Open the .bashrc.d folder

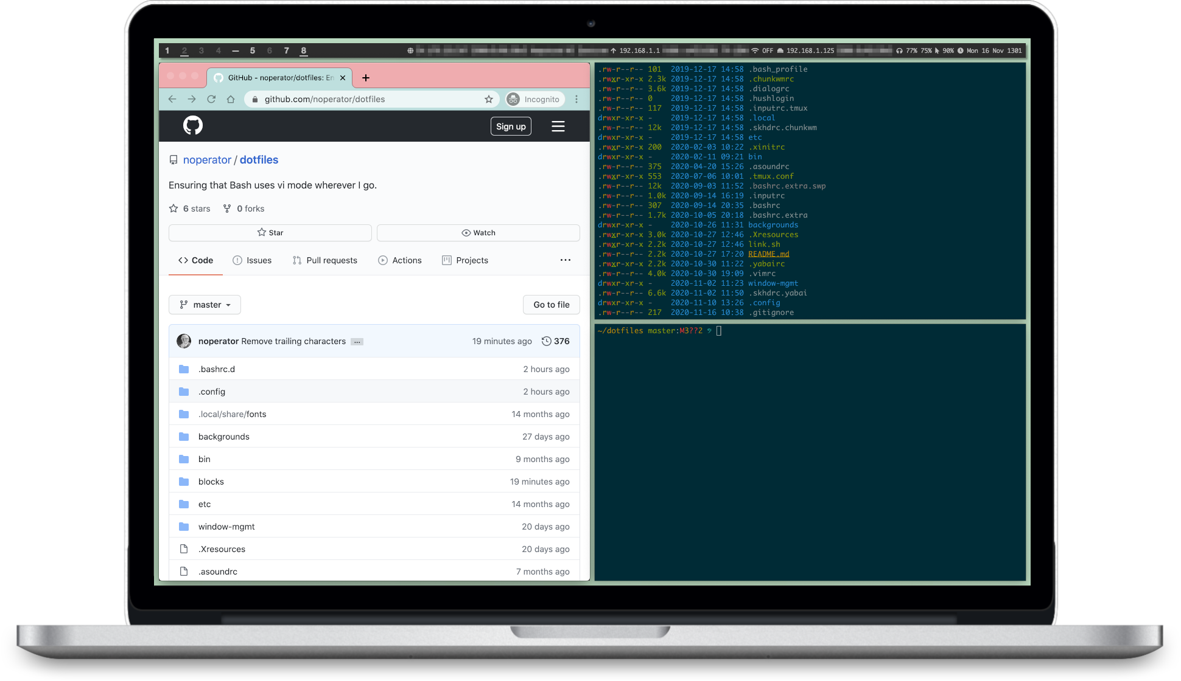217,369
